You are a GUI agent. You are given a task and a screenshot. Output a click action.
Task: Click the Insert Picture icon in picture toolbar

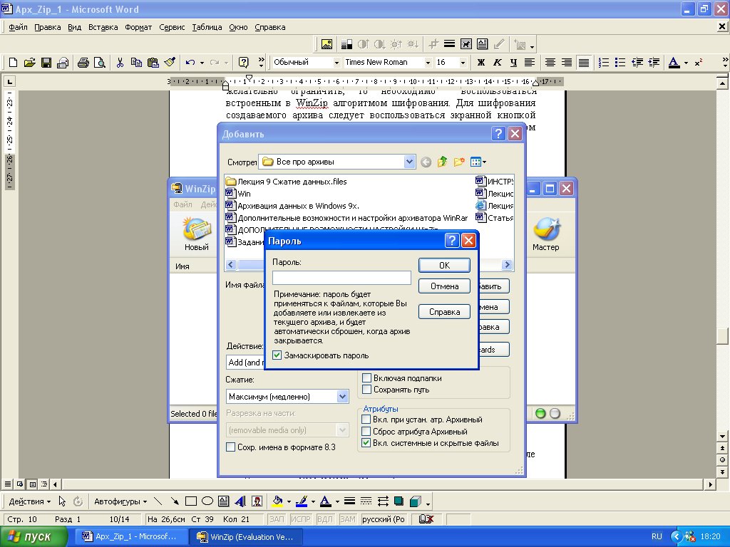[327, 44]
